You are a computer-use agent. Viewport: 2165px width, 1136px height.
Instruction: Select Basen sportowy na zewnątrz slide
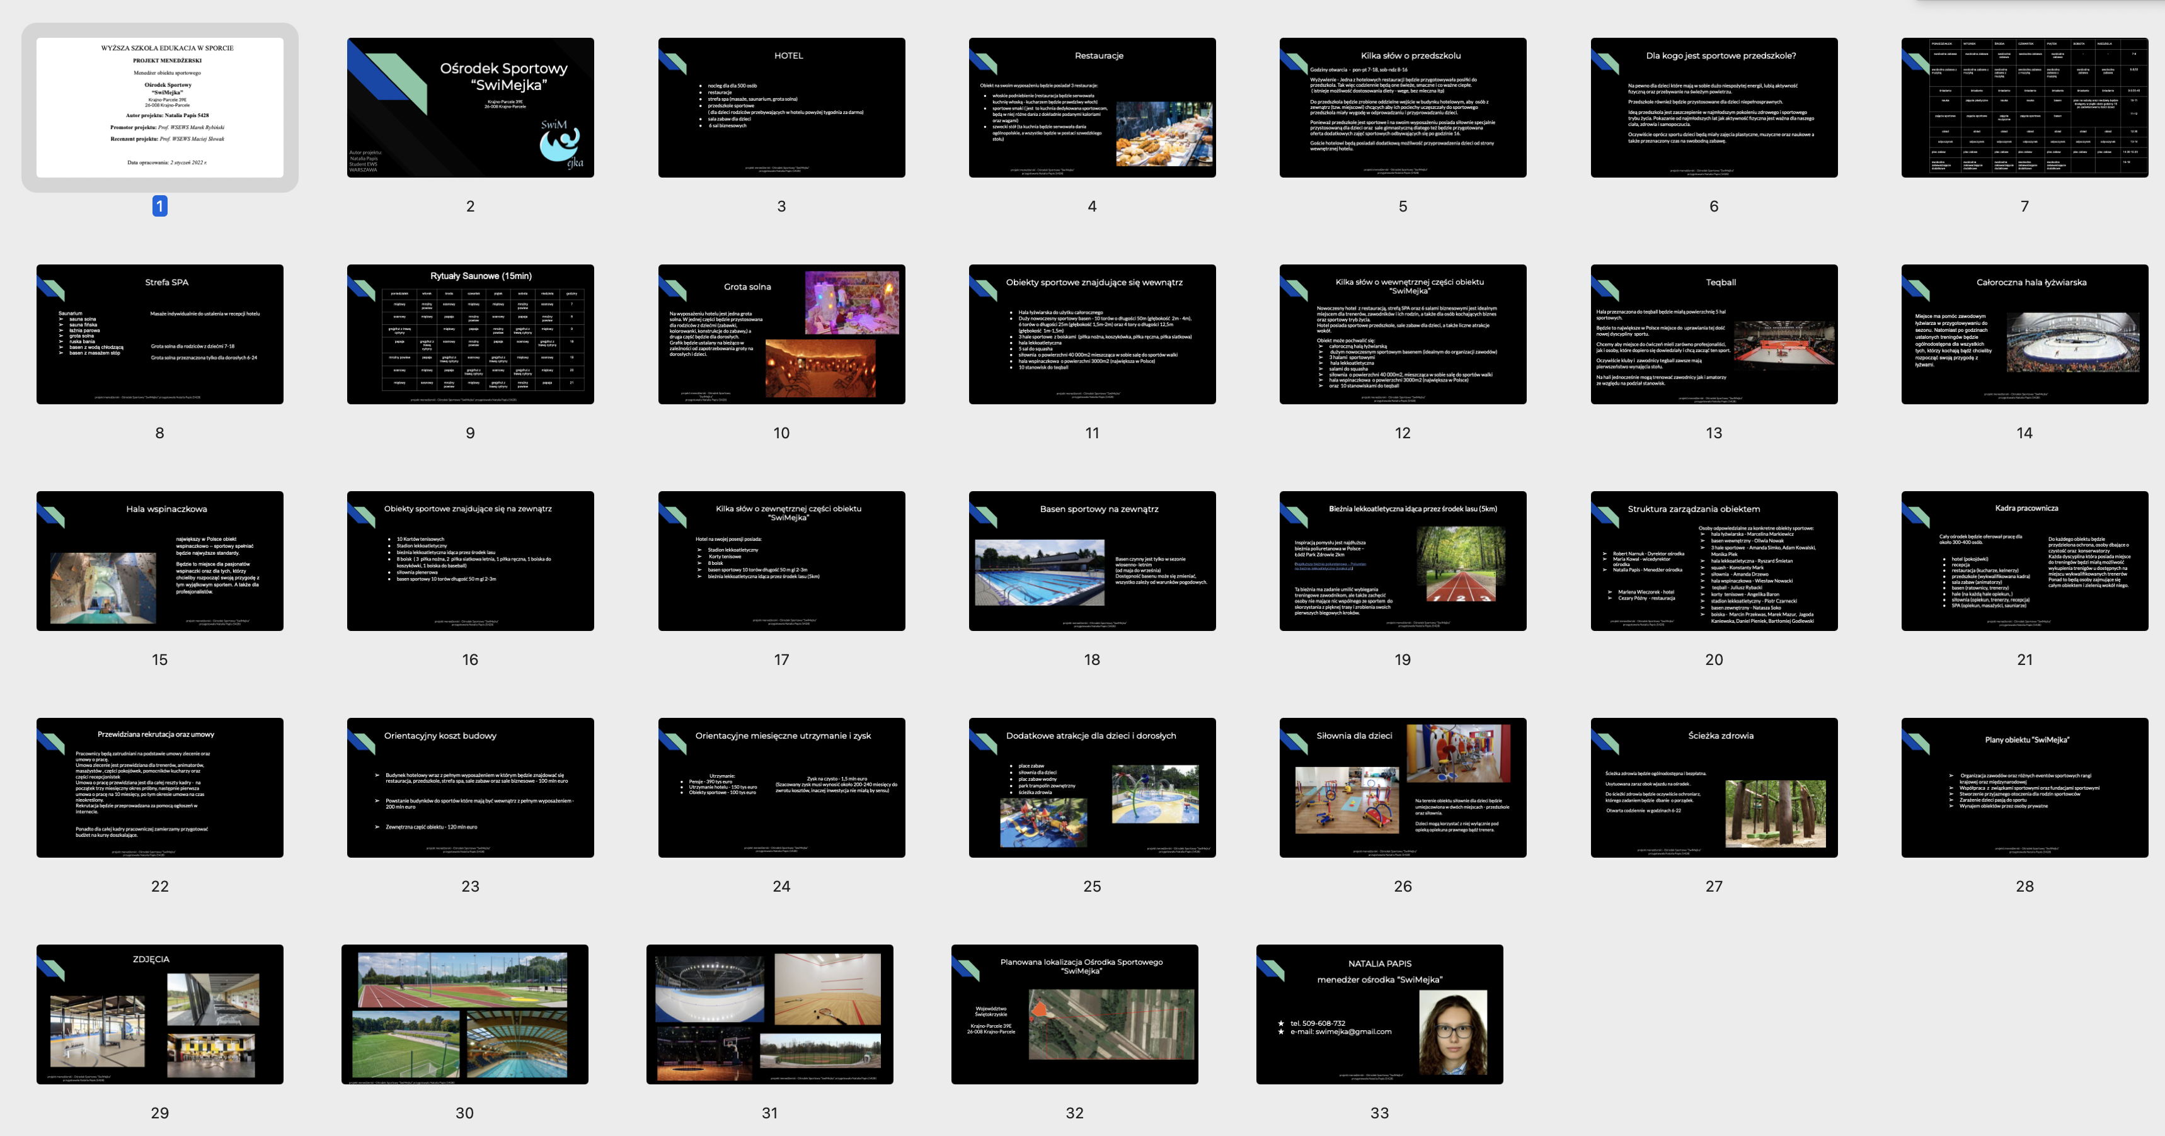[1092, 560]
